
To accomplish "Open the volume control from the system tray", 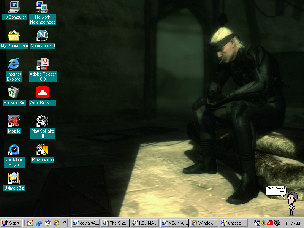I will pos(263,223).
